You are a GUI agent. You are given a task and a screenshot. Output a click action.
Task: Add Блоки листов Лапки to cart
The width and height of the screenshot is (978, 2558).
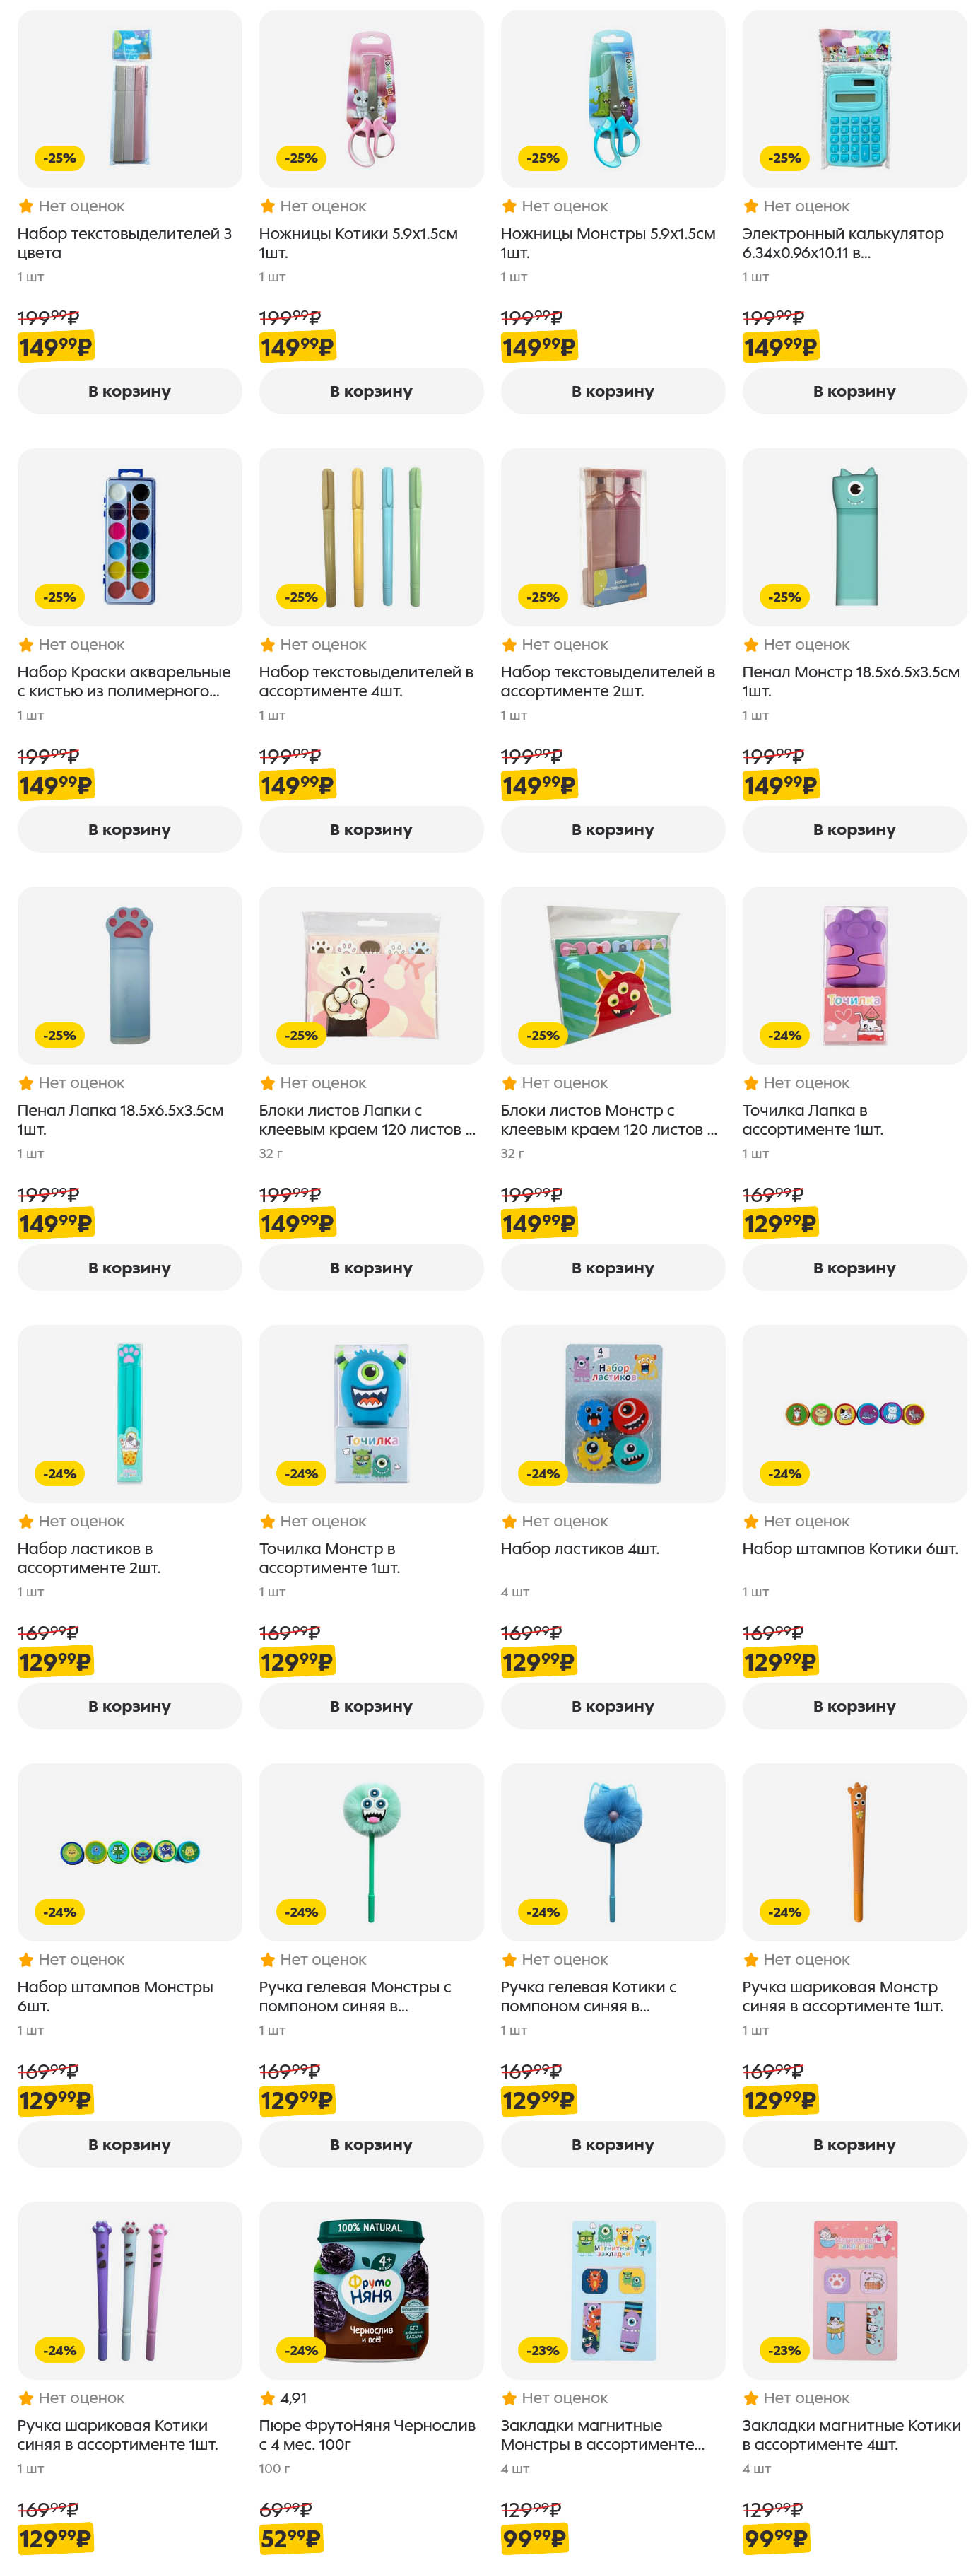[370, 1268]
